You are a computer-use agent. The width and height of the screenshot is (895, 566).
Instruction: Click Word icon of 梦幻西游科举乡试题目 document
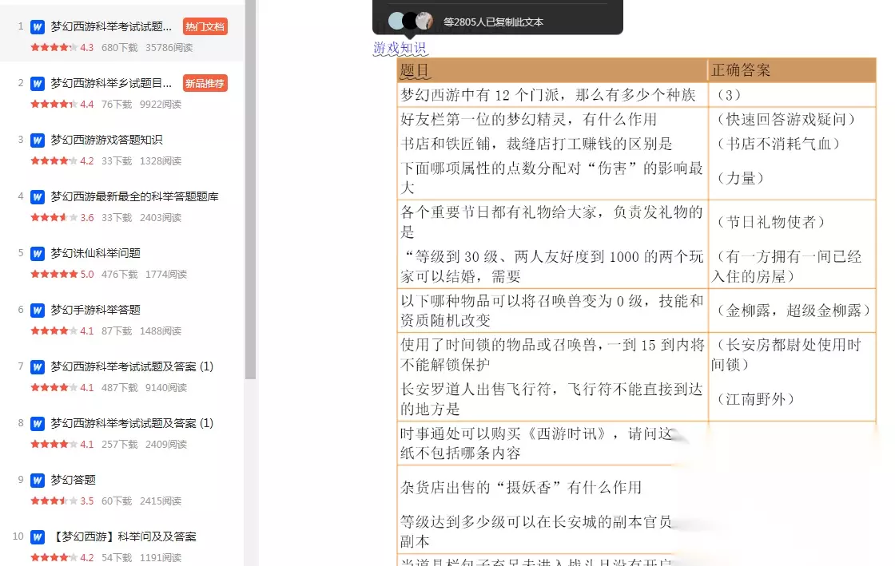pos(38,83)
